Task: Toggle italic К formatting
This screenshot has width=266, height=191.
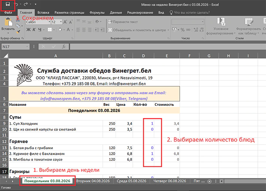Action: 34,30
